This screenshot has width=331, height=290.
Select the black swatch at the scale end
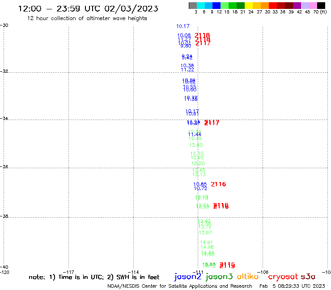coord(321,5)
